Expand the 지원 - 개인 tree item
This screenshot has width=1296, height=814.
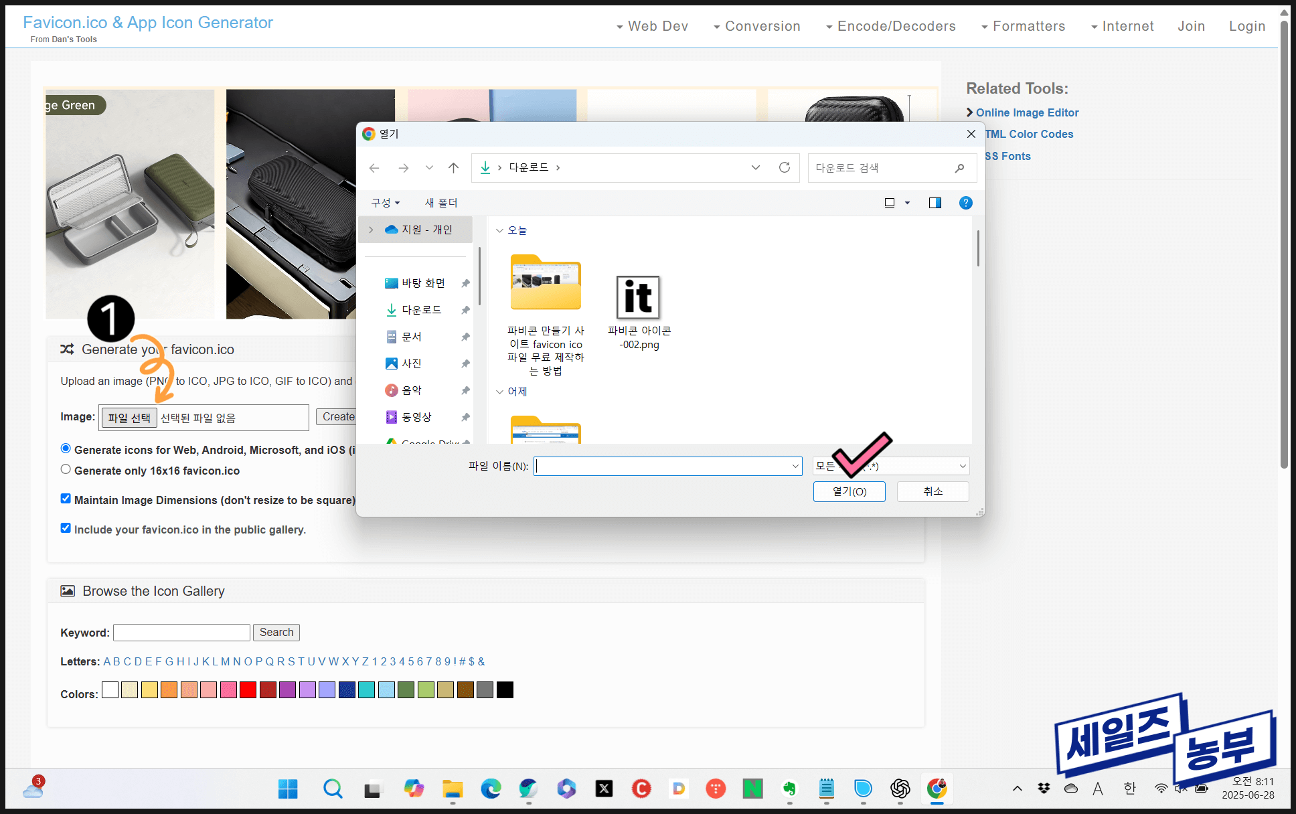(x=371, y=230)
